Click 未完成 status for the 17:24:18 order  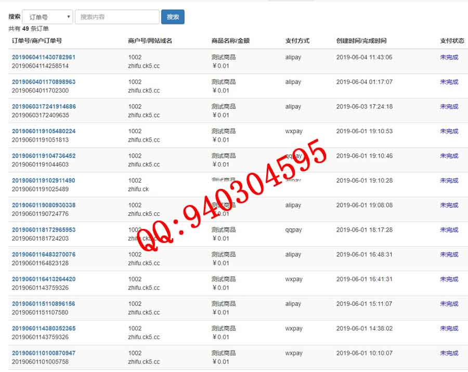click(x=449, y=107)
